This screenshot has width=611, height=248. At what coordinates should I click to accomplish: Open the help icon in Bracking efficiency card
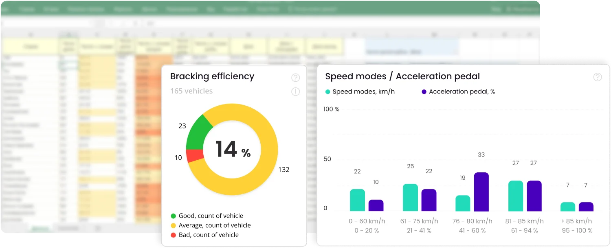[x=296, y=78]
